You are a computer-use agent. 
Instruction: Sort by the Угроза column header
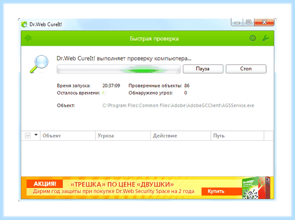click(123, 136)
